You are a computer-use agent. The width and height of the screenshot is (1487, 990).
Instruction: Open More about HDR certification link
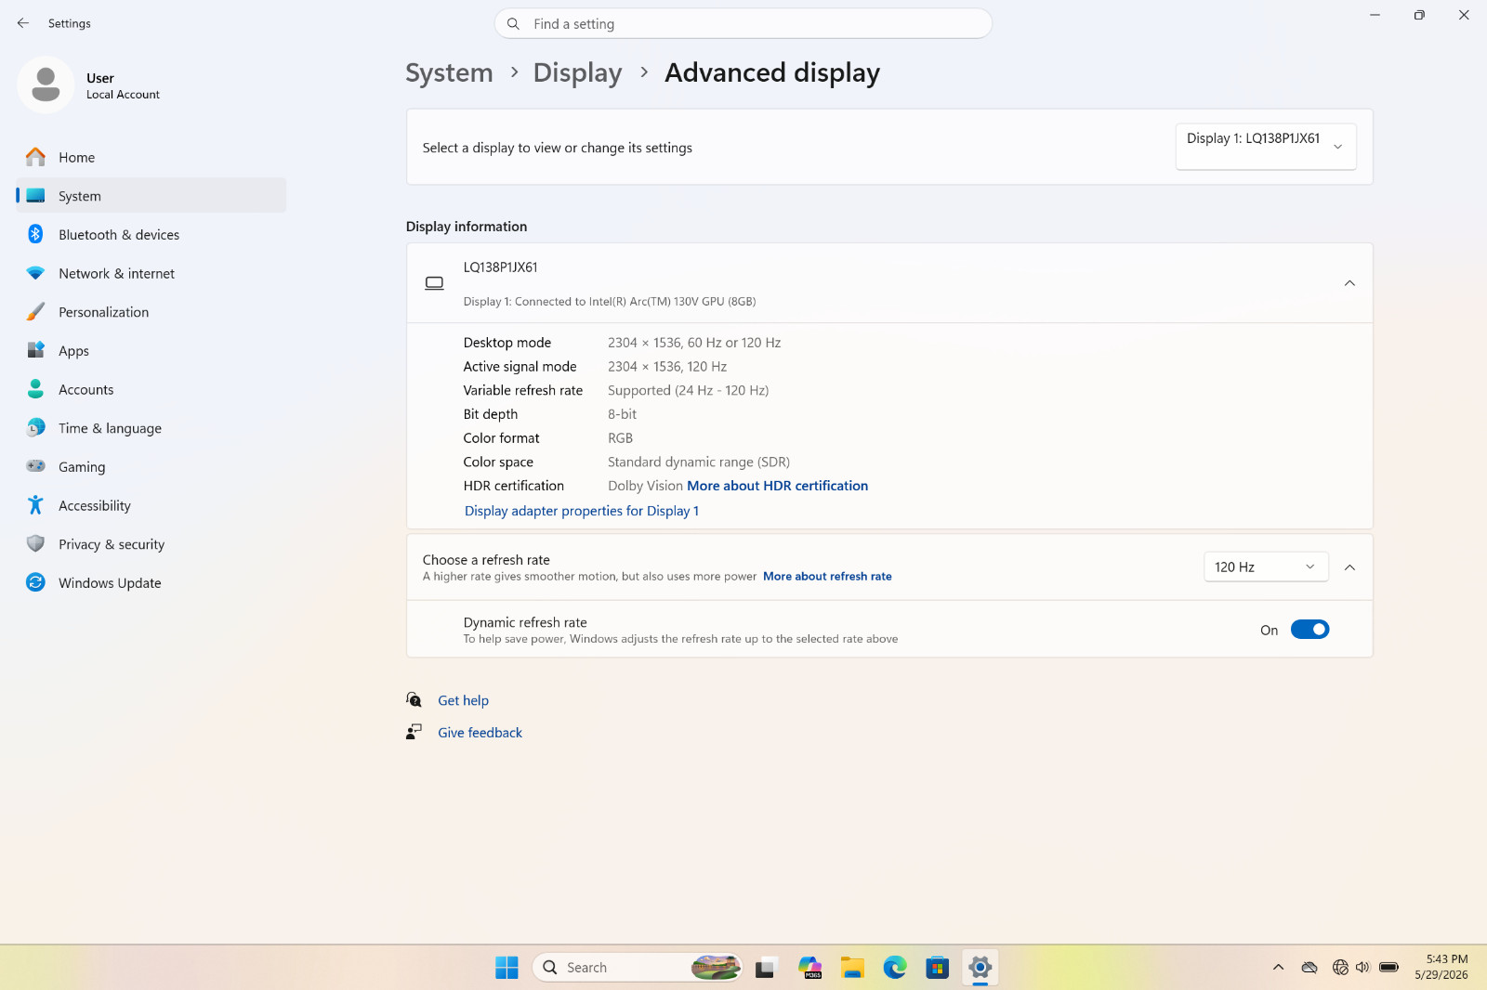777,486
